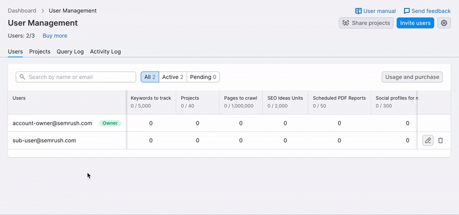Open the Buy more link
This screenshot has width=459, height=215.
pos(55,35)
